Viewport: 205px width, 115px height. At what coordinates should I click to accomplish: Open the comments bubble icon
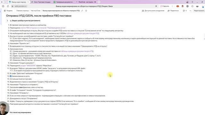[184, 11]
